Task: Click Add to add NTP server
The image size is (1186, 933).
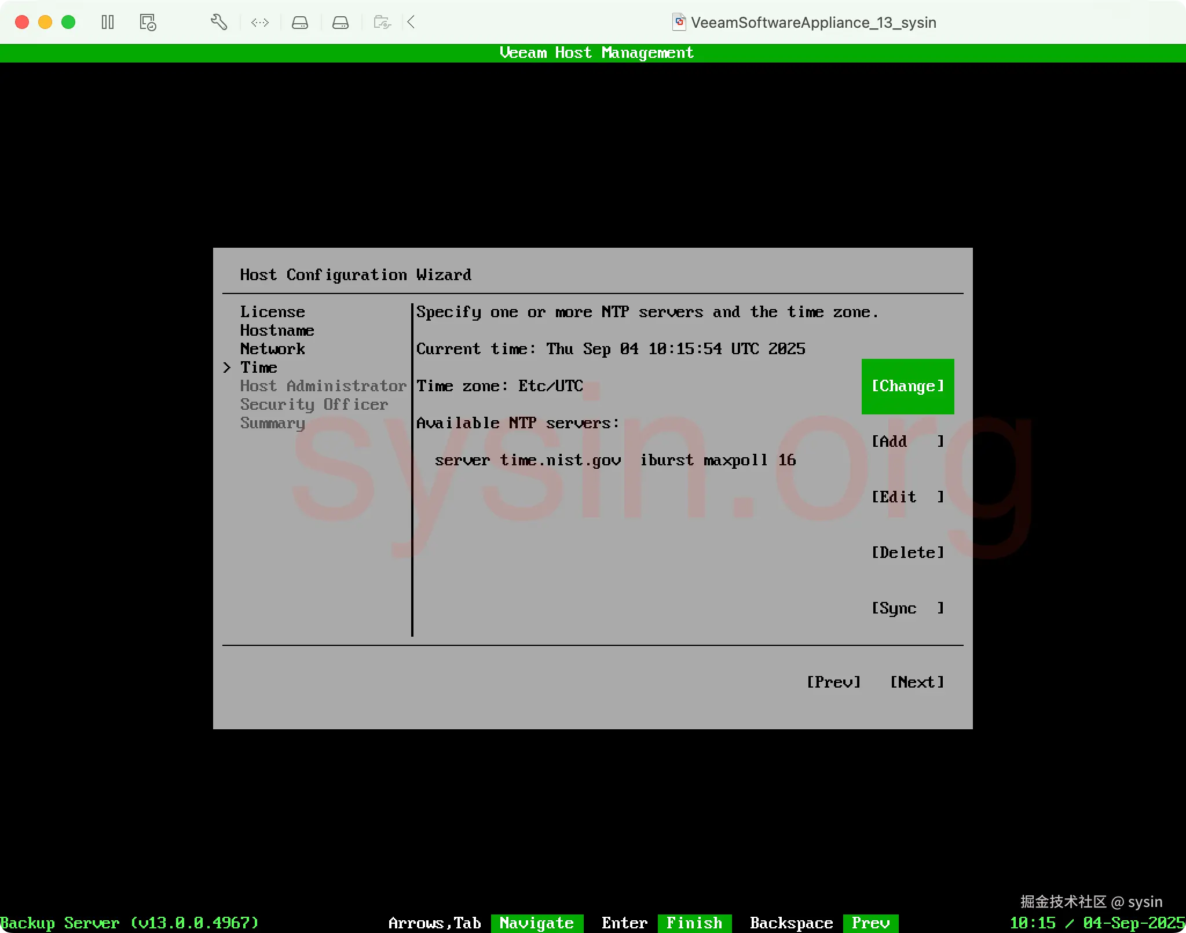Action: [x=907, y=442]
